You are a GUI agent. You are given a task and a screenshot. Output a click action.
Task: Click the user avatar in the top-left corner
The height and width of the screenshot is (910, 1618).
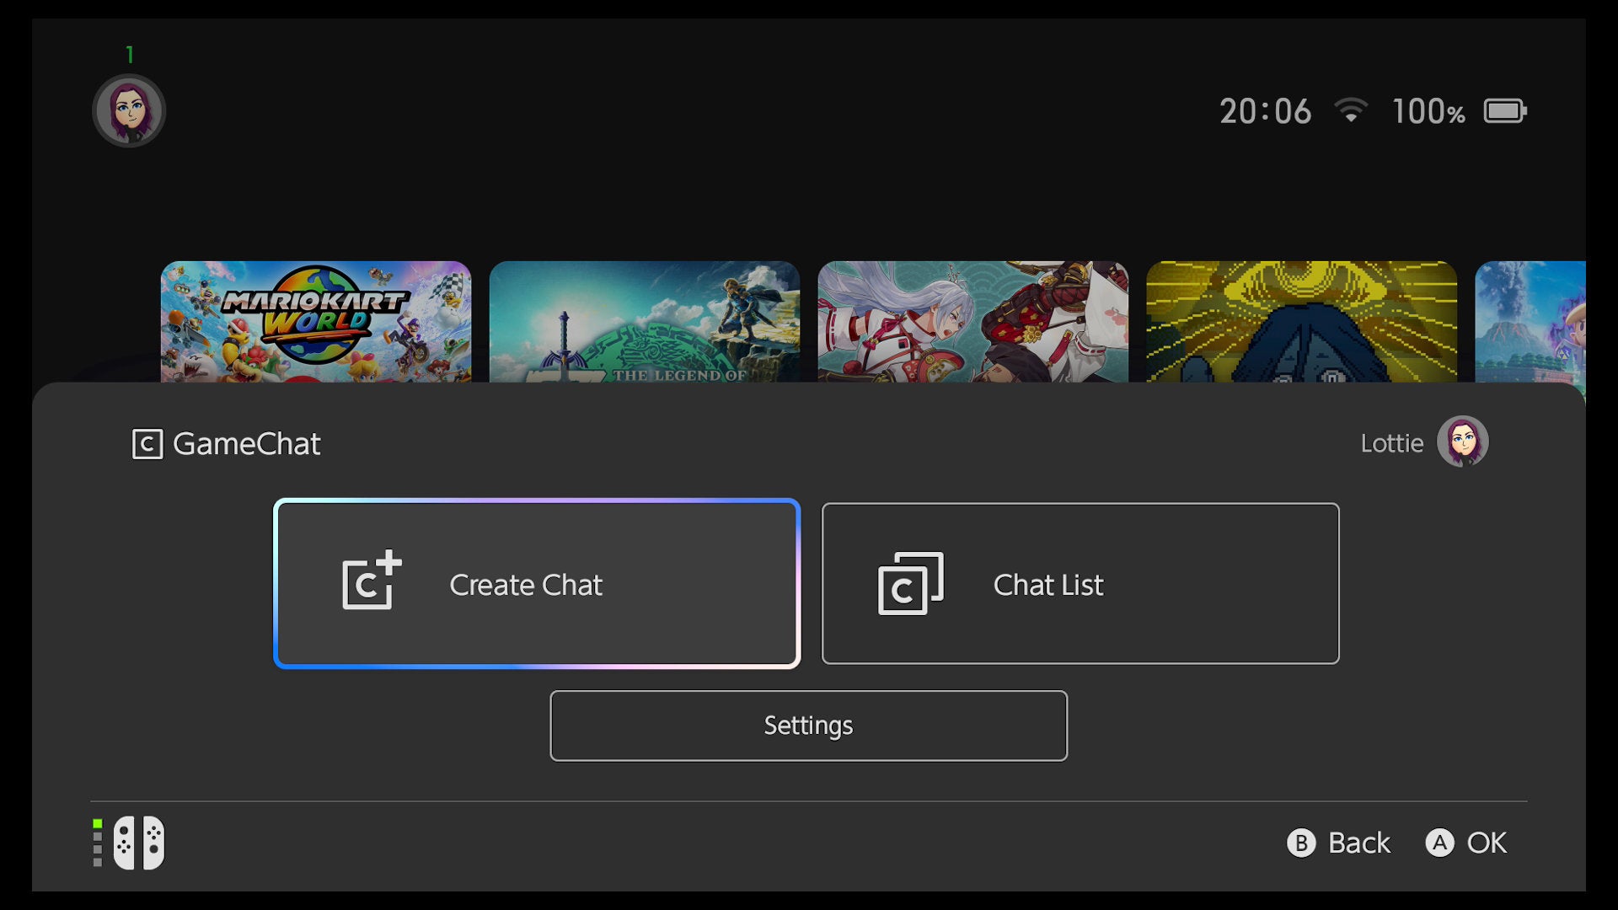[x=129, y=110]
